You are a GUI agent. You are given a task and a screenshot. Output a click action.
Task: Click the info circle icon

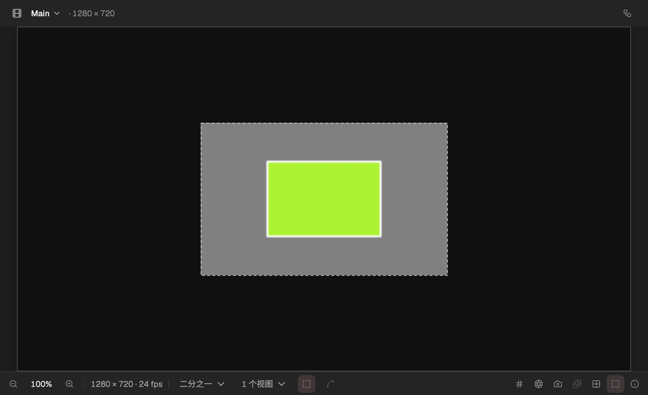pyautogui.click(x=635, y=384)
